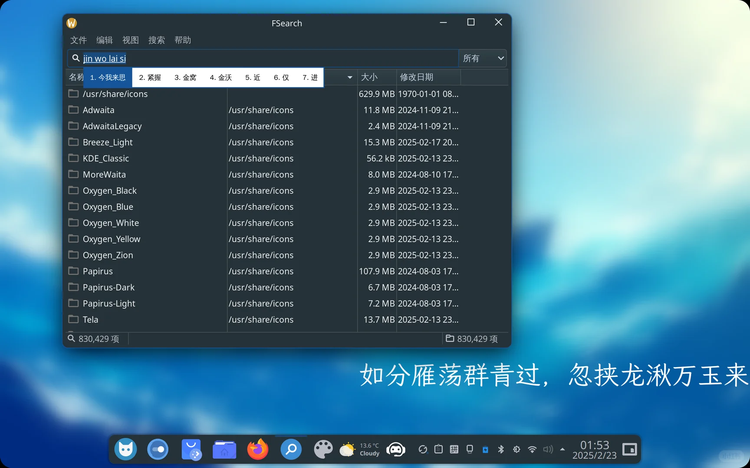The image size is (750, 468).
Task: Click the magnifier search icon in the dock
Action: click(x=291, y=449)
